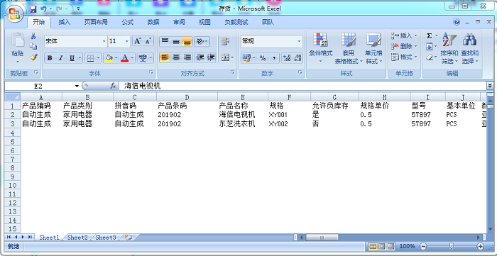The image size is (497, 256).
Task: Align text left
Action: click(x=165, y=57)
